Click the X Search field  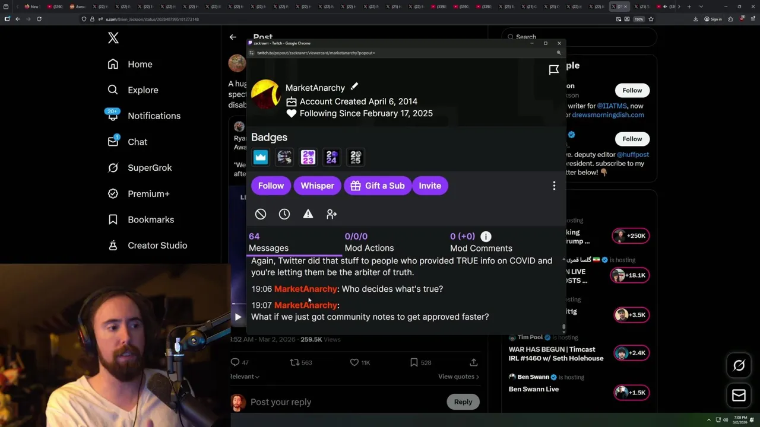(x=579, y=37)
